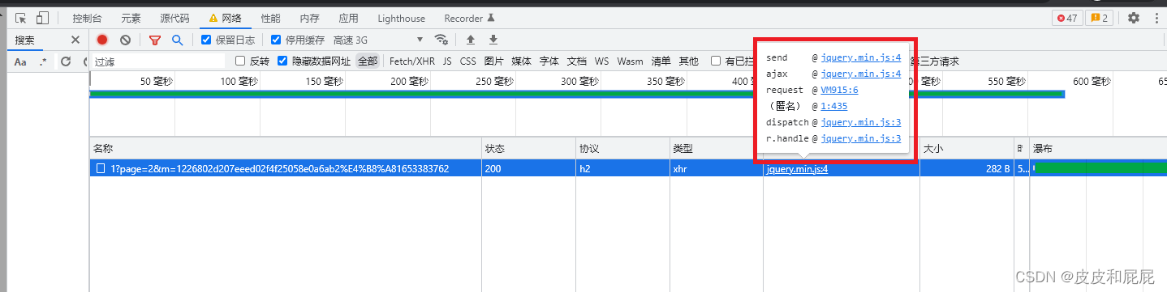Filter requests by 其他

(688, 61)
